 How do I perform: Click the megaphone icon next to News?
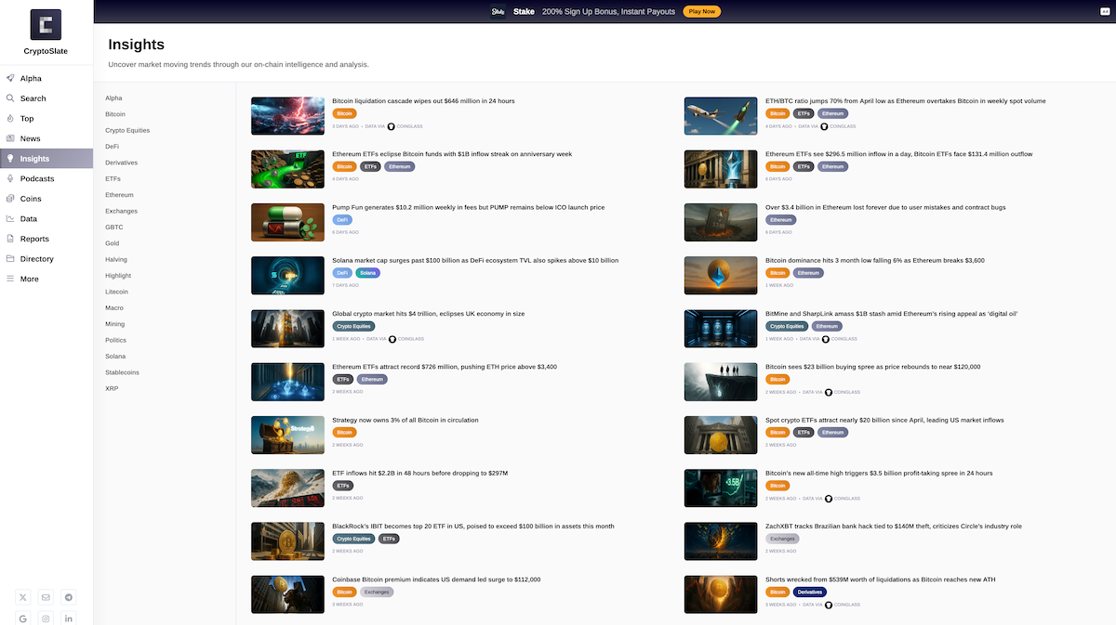coord(10,138)
